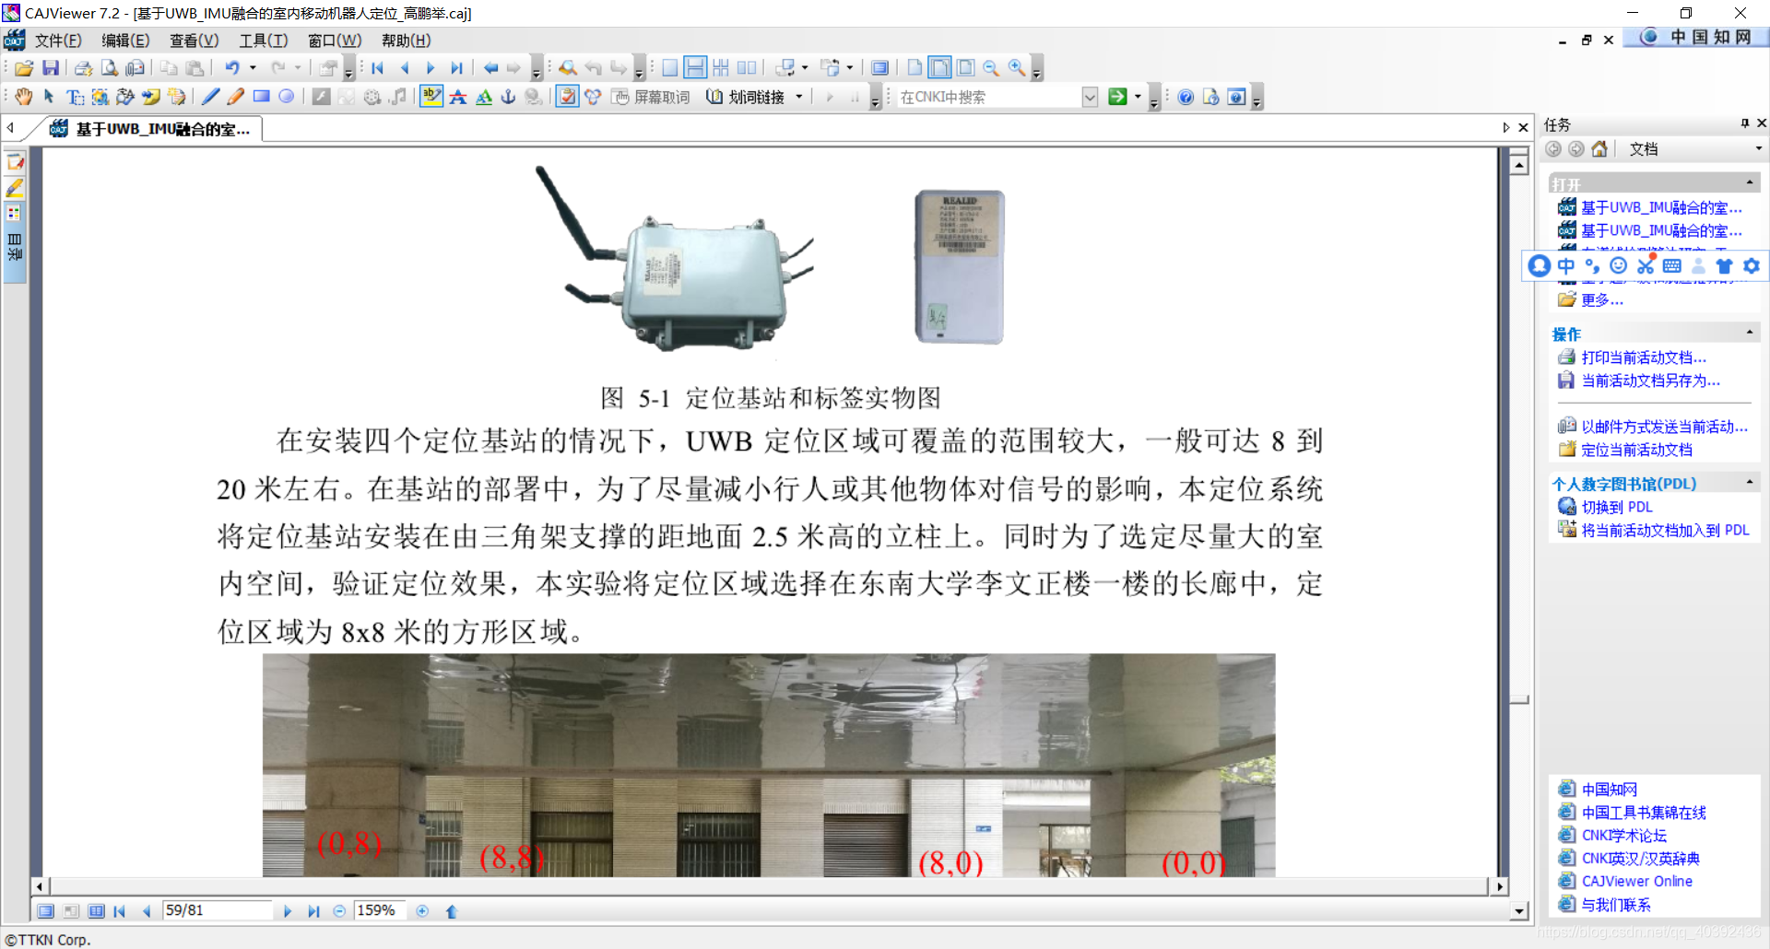Viewport: 1770px width, 949px height.
Task: Click the horizontal document scrollbar track
Action: pyautogui.click(x=768, y=886)
